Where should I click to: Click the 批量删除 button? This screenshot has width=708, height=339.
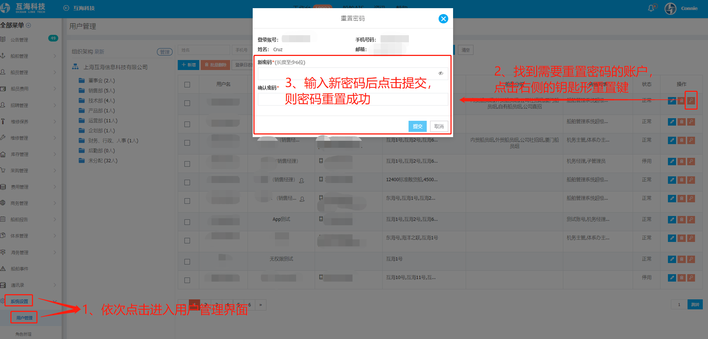215,65
